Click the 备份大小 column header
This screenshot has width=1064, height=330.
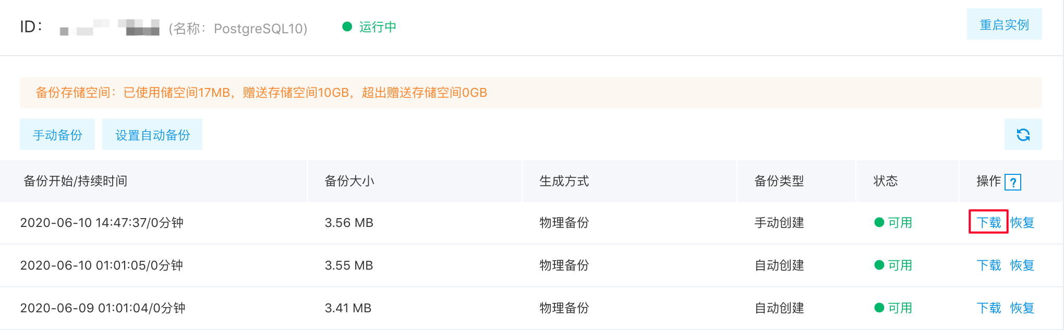point(349,181)
